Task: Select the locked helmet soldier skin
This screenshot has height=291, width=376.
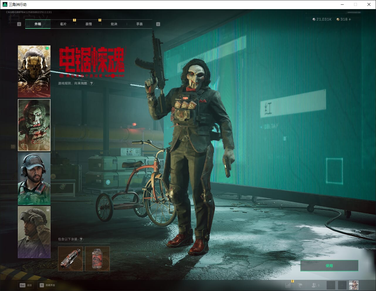Action: pyautogui.click(x=34, y=232)
